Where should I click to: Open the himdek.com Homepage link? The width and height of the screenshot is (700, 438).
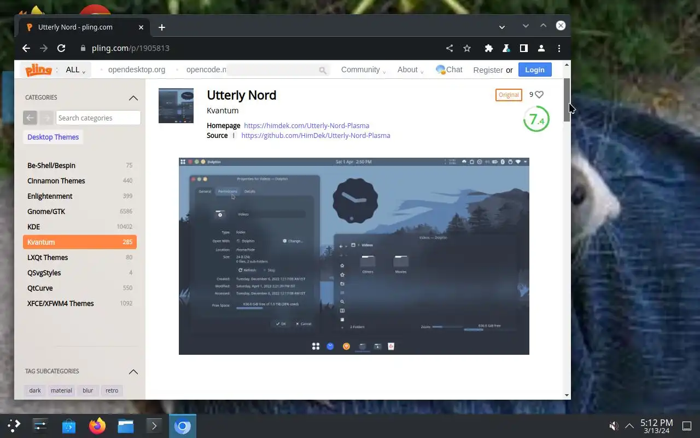[x=306, y=125]
